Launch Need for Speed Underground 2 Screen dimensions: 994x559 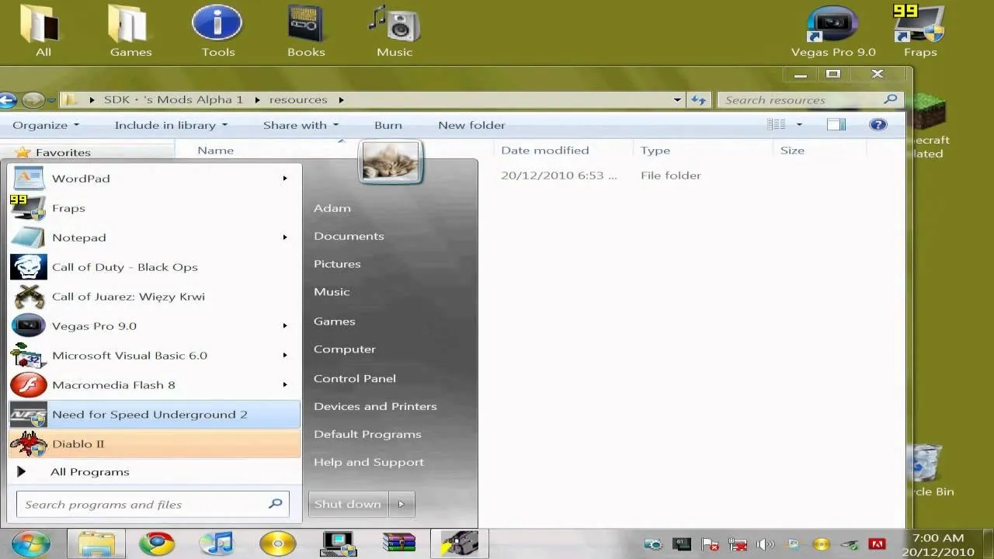(x=154, y=415)
